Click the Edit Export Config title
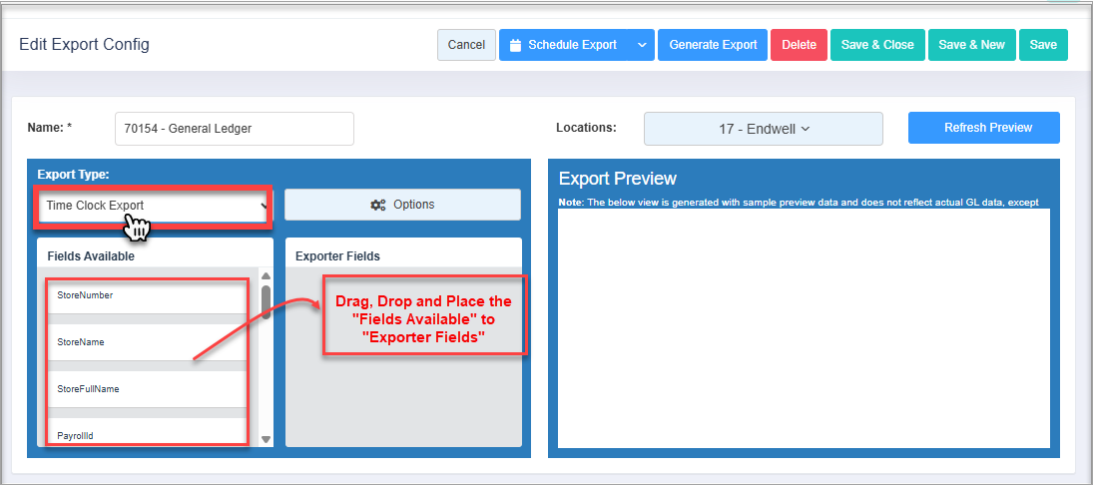 (x=84, y=45)
